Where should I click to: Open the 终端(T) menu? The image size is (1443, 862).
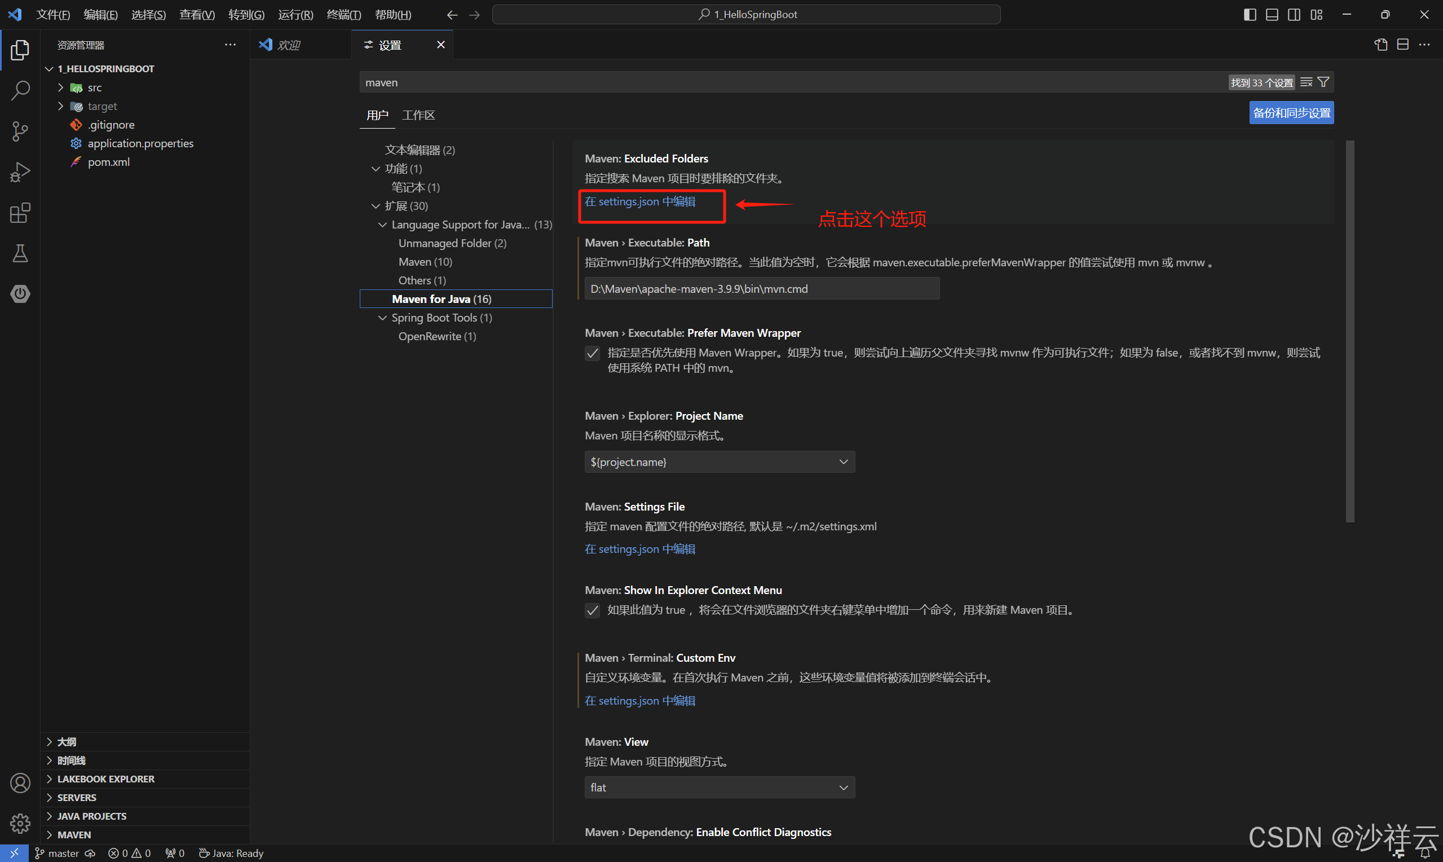[x=343, y=15]
